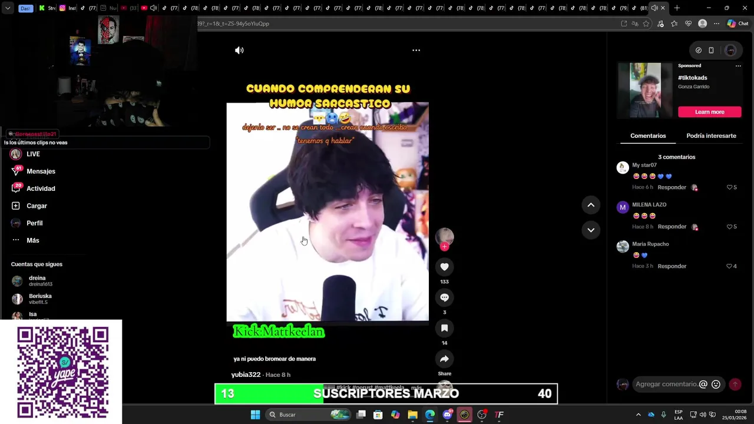Focus the Agregar comentario input field
The image size is (754, 424).
pyautogui.click(x=666, y=384)
